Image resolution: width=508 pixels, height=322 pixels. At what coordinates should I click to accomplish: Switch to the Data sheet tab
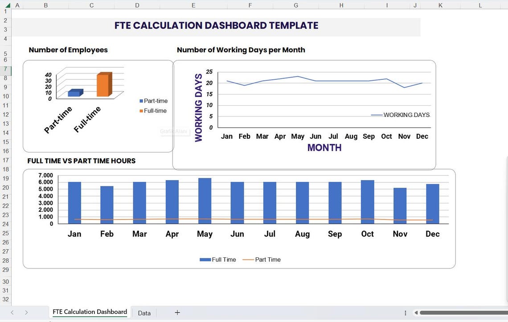coord(143,313)
